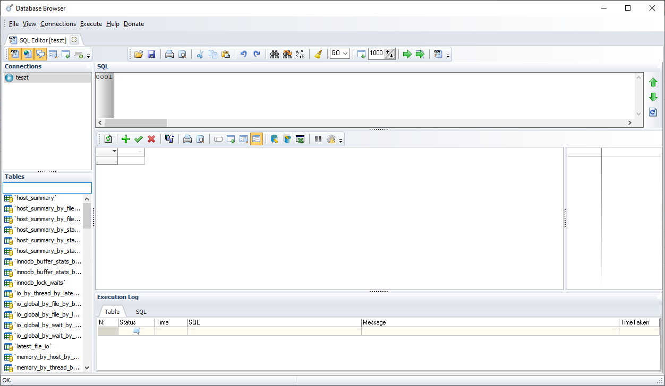This screenshot has height=386, width=665.
Task: Add a record with green plus icon
Action: [x=126, y=139]
